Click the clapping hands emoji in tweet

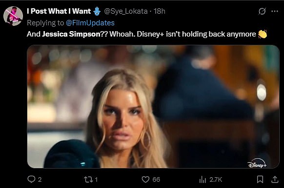263,34
